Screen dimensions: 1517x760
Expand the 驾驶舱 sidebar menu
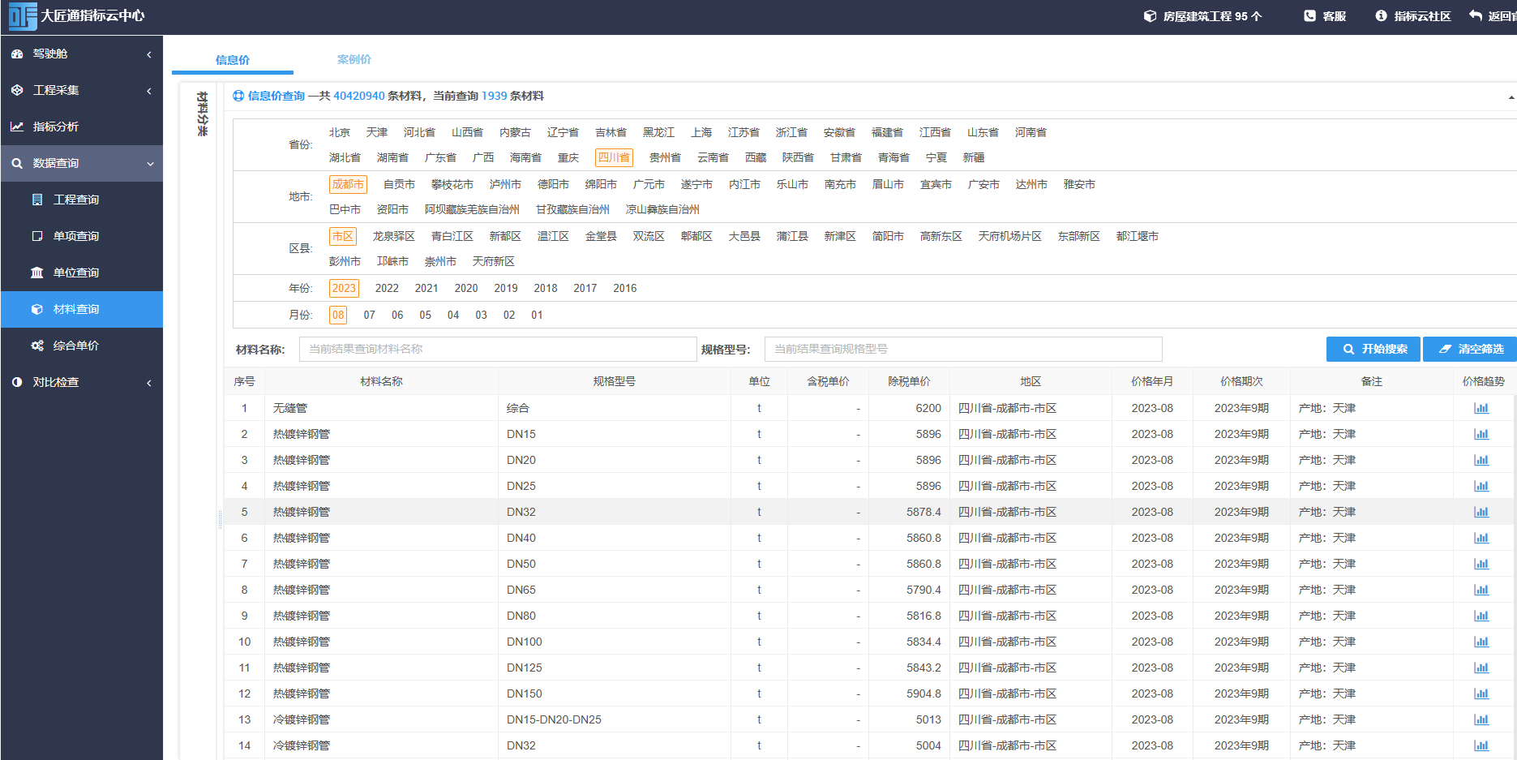click(x=81, y=54)
